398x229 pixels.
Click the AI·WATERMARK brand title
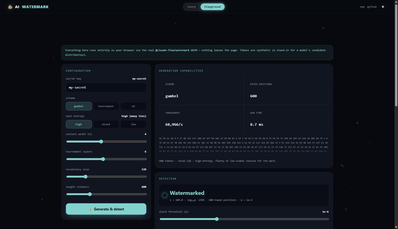pyautogui.click(x=32, y=7)
